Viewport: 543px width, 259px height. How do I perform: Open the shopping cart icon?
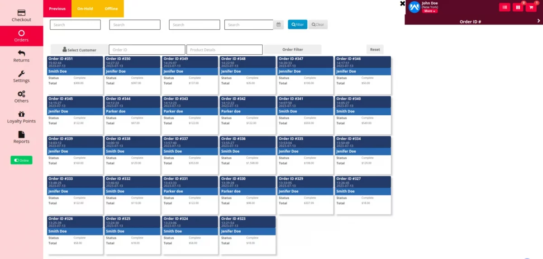[531, 7]
